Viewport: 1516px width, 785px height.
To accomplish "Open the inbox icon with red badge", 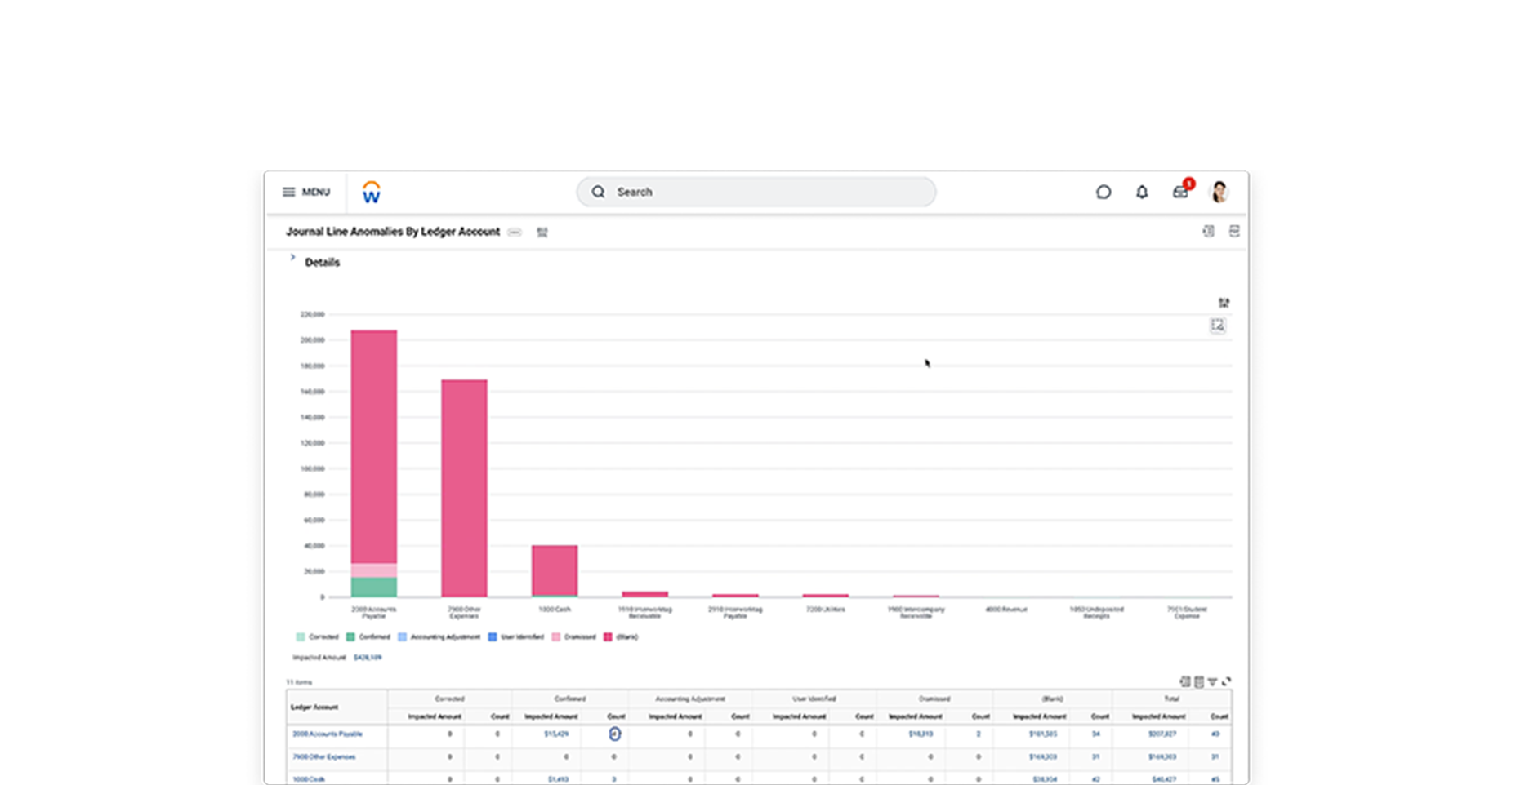I will click(1180, 192).
